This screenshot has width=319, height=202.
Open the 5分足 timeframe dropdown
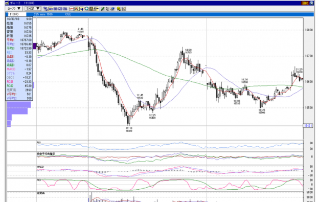(33, 9)
